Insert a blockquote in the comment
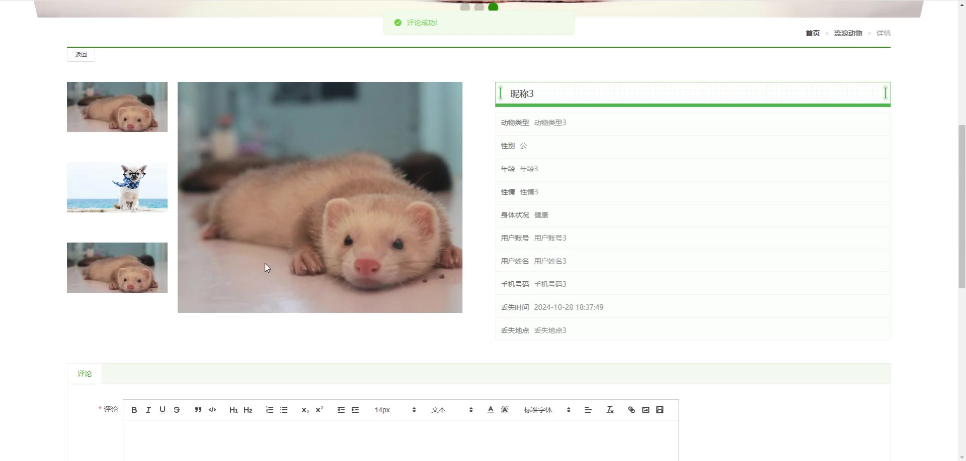Viewport: 966px width, 461px height. coord(198,410)
